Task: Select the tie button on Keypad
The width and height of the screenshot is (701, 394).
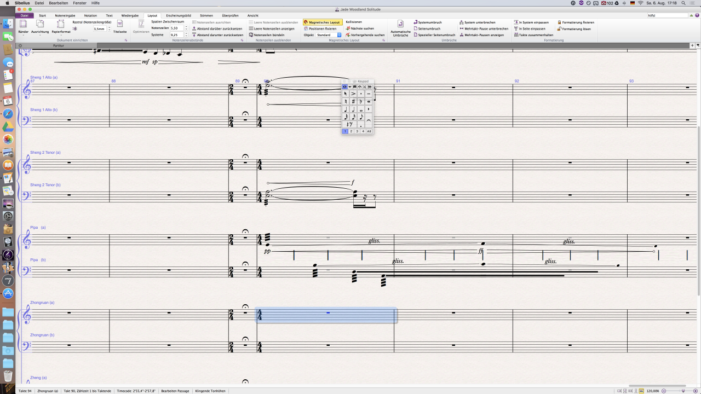Action: click(369, 120)
